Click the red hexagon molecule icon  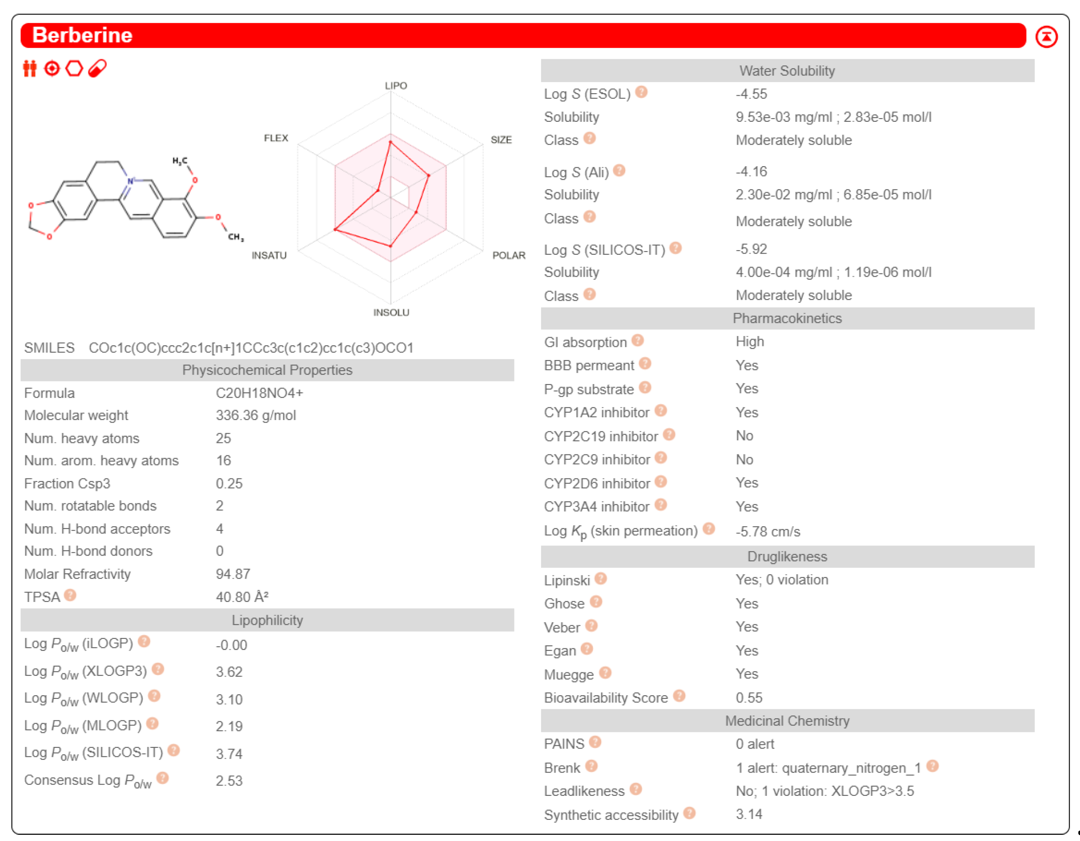(74, 68)
